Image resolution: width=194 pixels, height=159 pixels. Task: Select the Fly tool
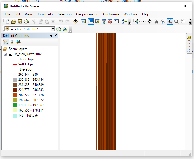[x=144, y=21]
